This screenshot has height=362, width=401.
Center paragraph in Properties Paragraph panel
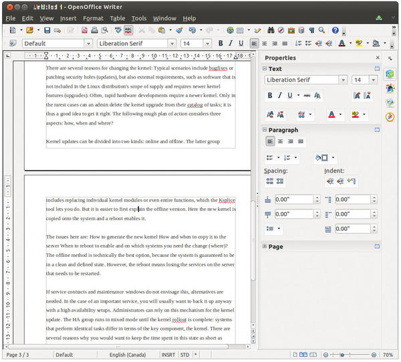(x=280, y=141)
